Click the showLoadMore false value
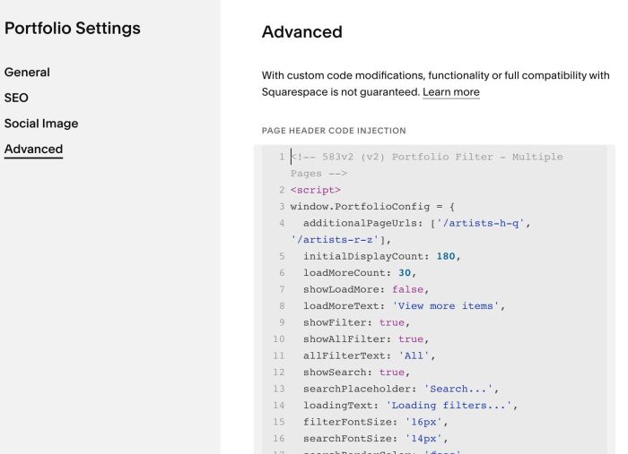 click(407, 290)
